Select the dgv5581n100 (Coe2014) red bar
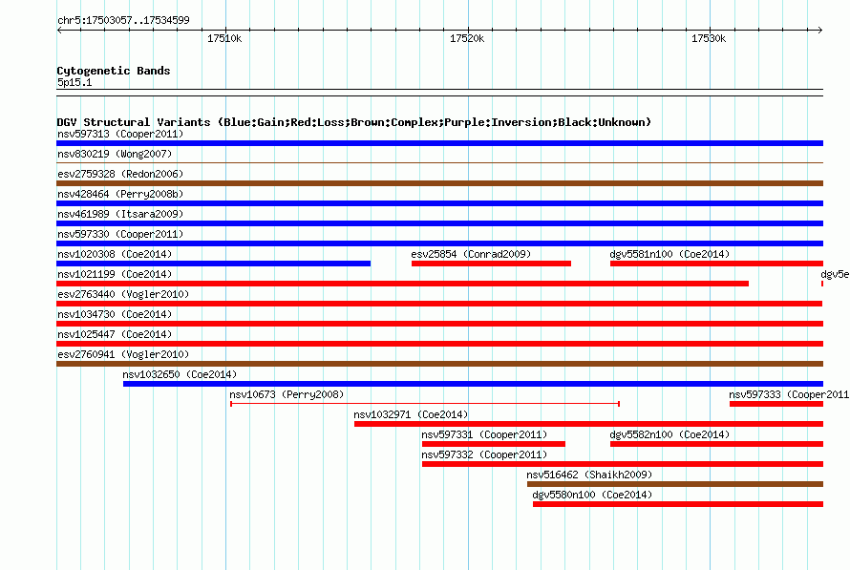This screenshot has width=850, height=570. (716, 264)
